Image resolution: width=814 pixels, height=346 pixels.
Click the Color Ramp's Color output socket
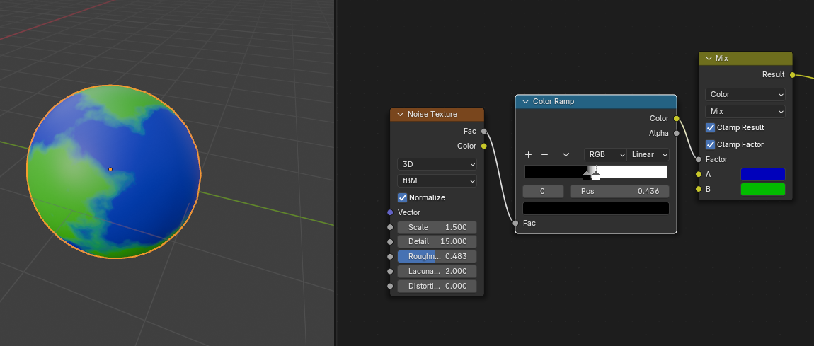(677, 118)
